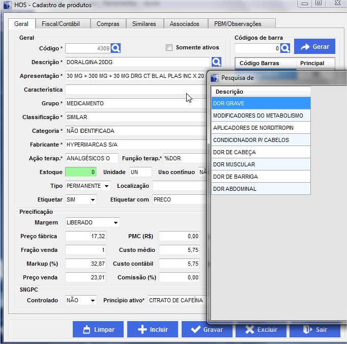Click the Limpar button
The width and height of the screenshot is (347, 344).
(98, 329)
